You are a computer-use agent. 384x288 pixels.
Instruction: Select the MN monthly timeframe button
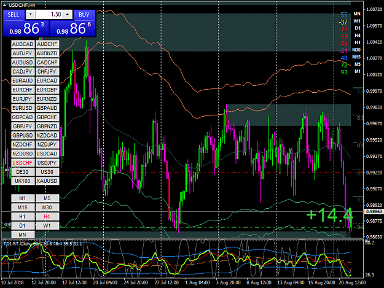coord(23,235)
